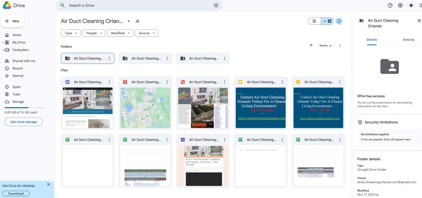422x198 pixels.
Task: Open the collage thumbnail with WARNING sign
Action: click(x=203, y=108)
